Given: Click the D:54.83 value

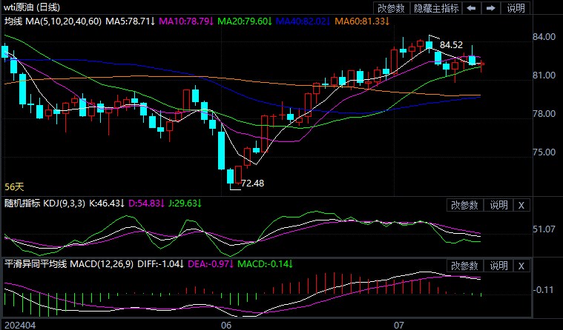Looking at the screenshot, I should tap(146, 203).
